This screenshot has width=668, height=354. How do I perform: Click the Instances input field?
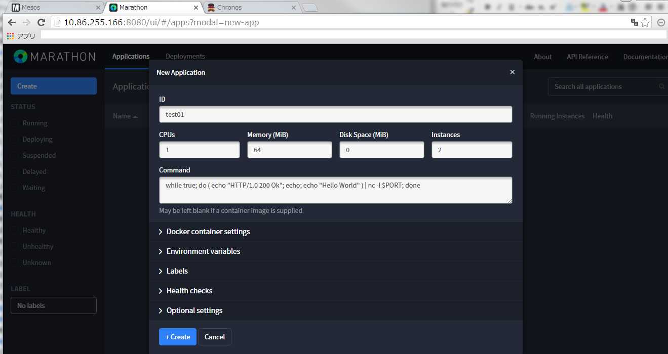tap(472, 150)
